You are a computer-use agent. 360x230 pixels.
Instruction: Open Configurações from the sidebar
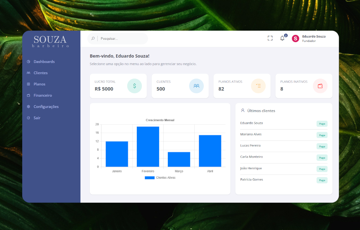46,106
